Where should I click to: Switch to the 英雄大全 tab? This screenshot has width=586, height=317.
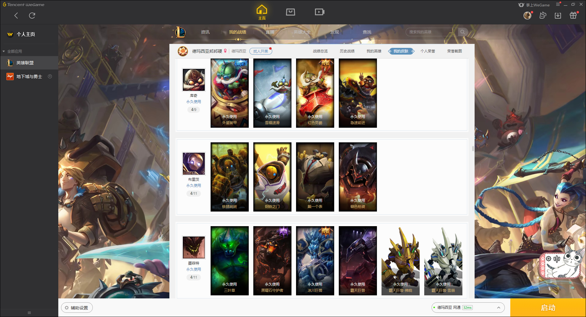302,32
